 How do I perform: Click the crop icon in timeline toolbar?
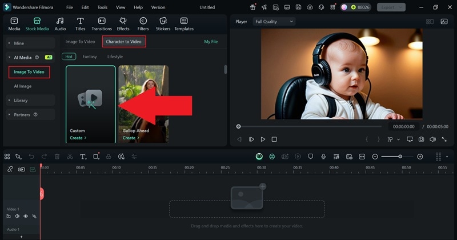[x=96, y=157]
